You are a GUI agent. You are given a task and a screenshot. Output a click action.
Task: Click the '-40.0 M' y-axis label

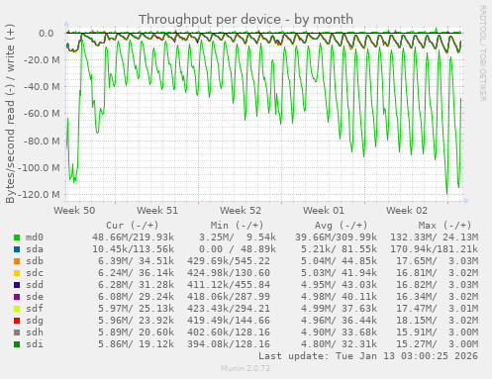(42, 87)
